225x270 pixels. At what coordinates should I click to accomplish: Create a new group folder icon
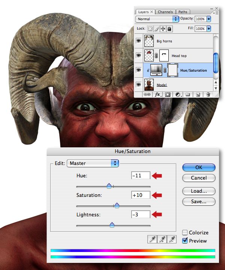coord(187,94)
